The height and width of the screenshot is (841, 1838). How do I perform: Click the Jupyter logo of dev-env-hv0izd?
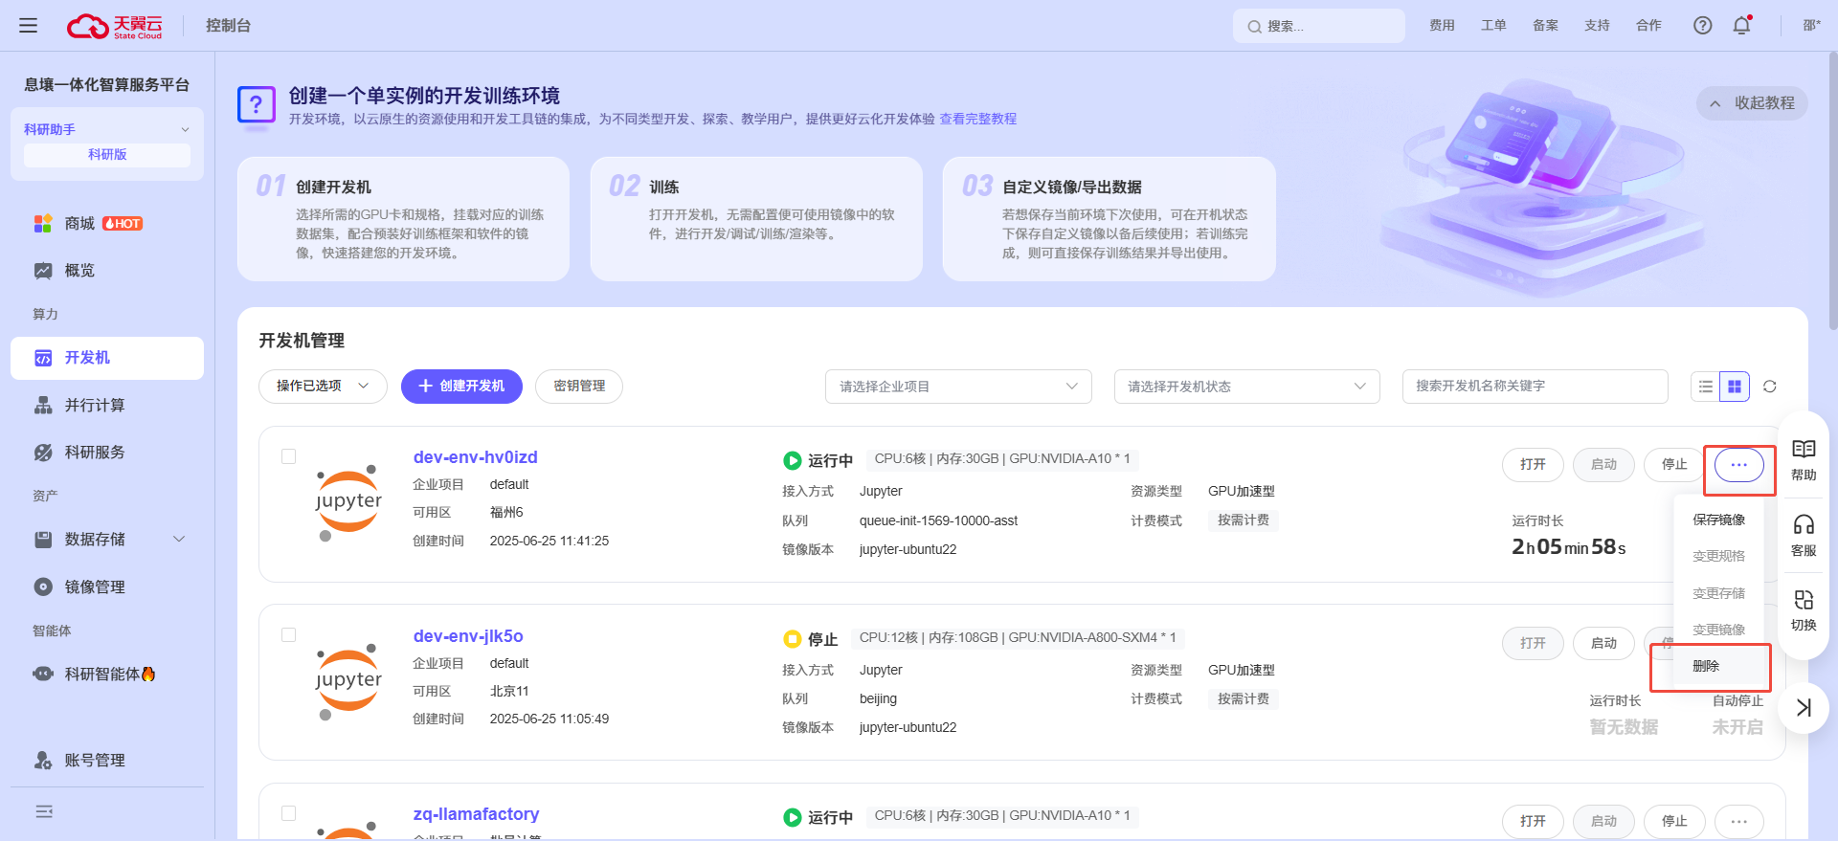tap(348, 503)
